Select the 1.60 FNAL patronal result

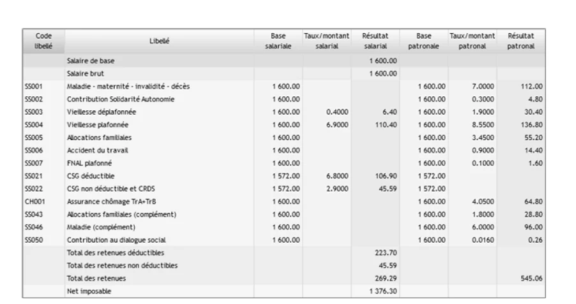(535, 164)
